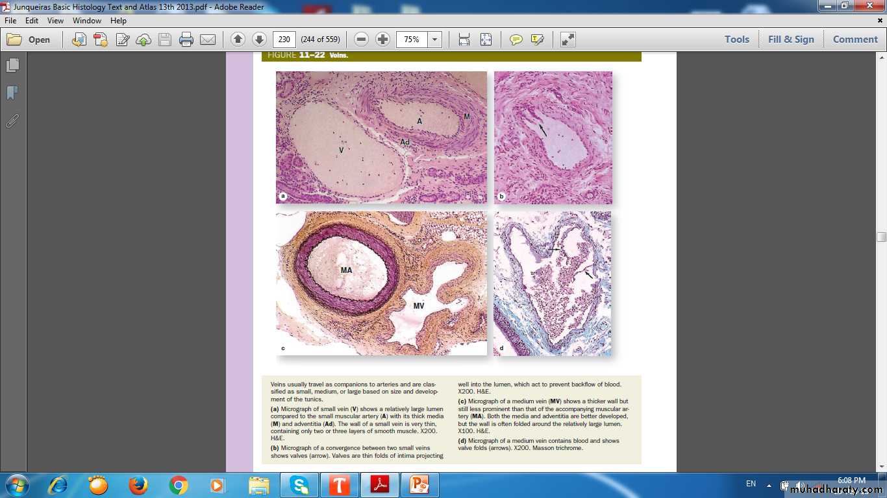
Task: Open the Window menu
Action: (87, 21)
